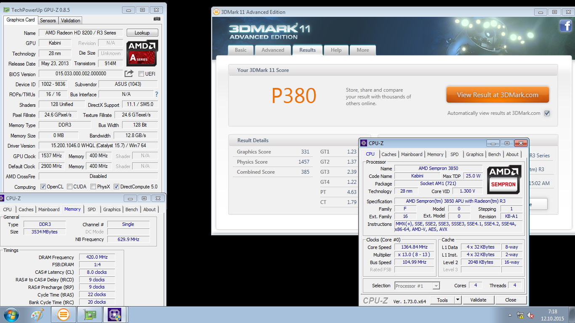The width and height of the screenshot is (575, 323).
Task: Click the AMD A-Series logo in GPU-Z
Action: click(x=142, y=53)
